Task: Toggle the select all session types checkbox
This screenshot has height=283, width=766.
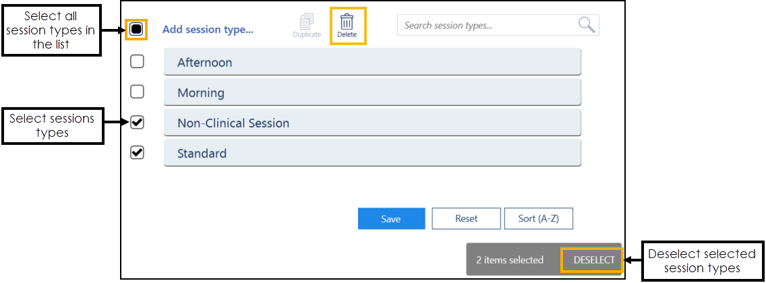Action: pyautogui.click(x=136, y=30)
